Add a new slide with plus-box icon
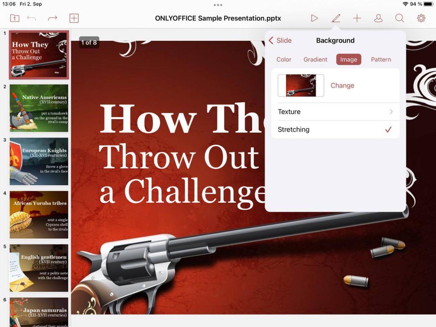436x327 pixels. coord(74,18)
